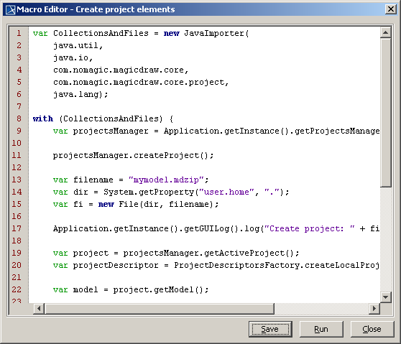Click horizontal scrollbar left arrow

tap(39, 309)
